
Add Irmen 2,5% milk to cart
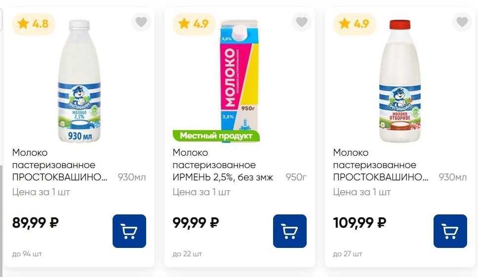tap(290, 231)
